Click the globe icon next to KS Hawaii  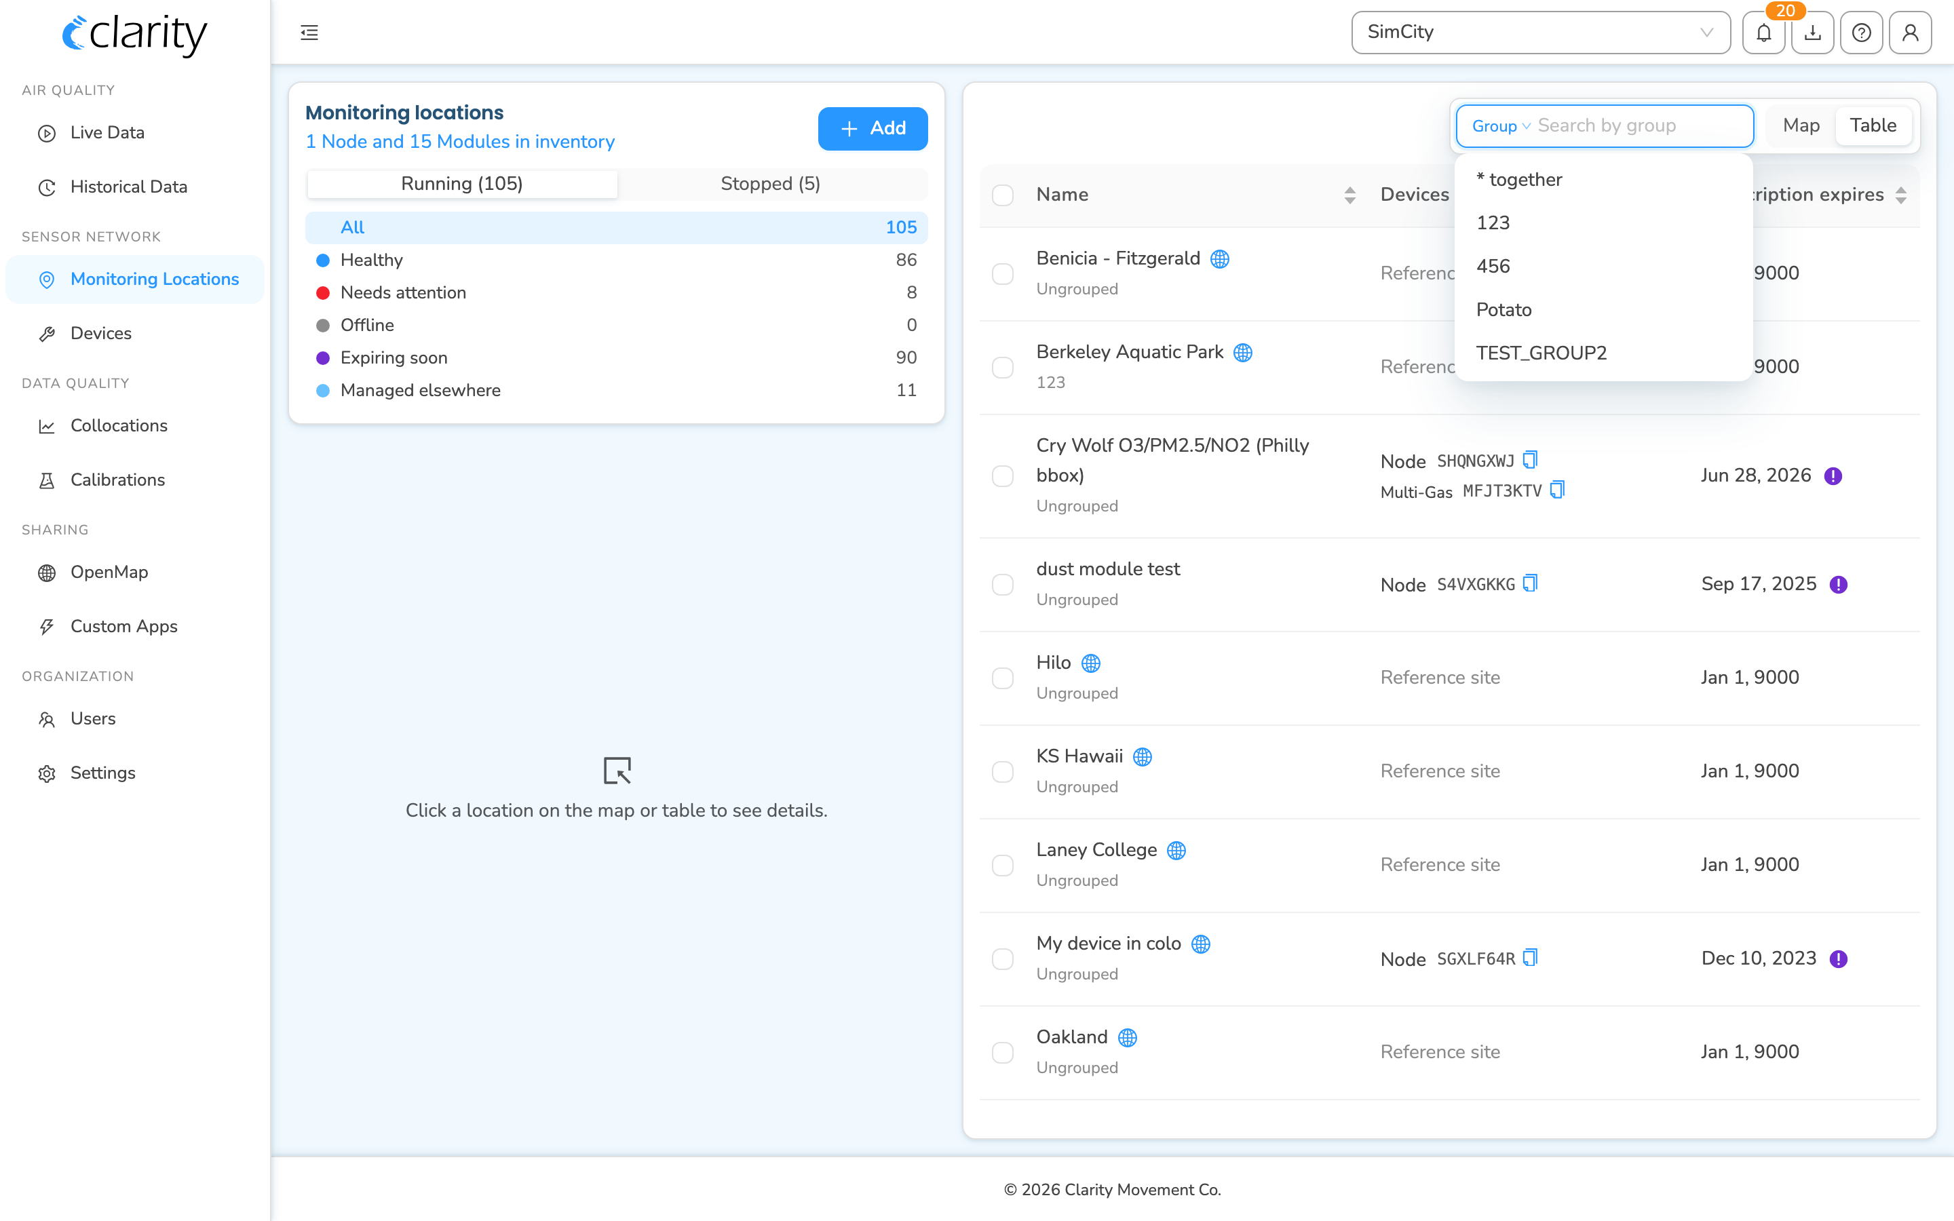click(x=1143, y=756)
